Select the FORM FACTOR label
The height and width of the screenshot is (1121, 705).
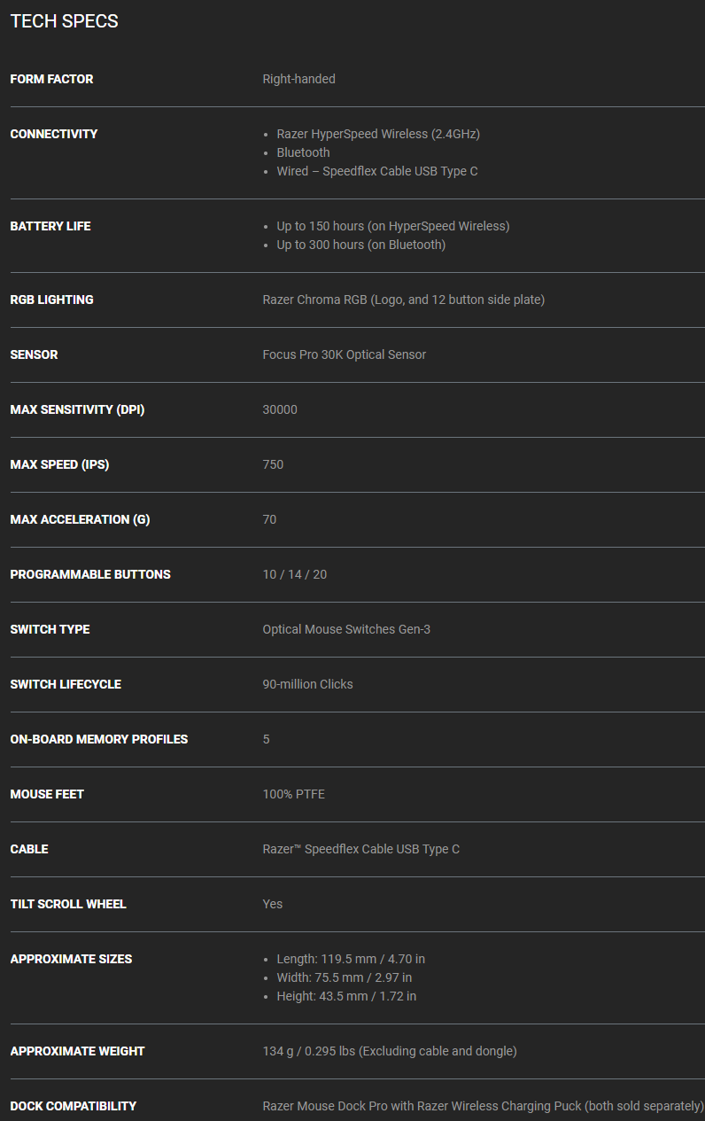point(51,79)
